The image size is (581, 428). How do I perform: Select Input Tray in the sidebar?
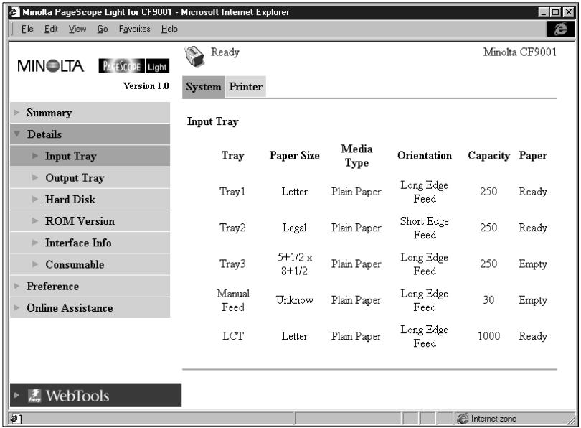[x=90, y=156]
